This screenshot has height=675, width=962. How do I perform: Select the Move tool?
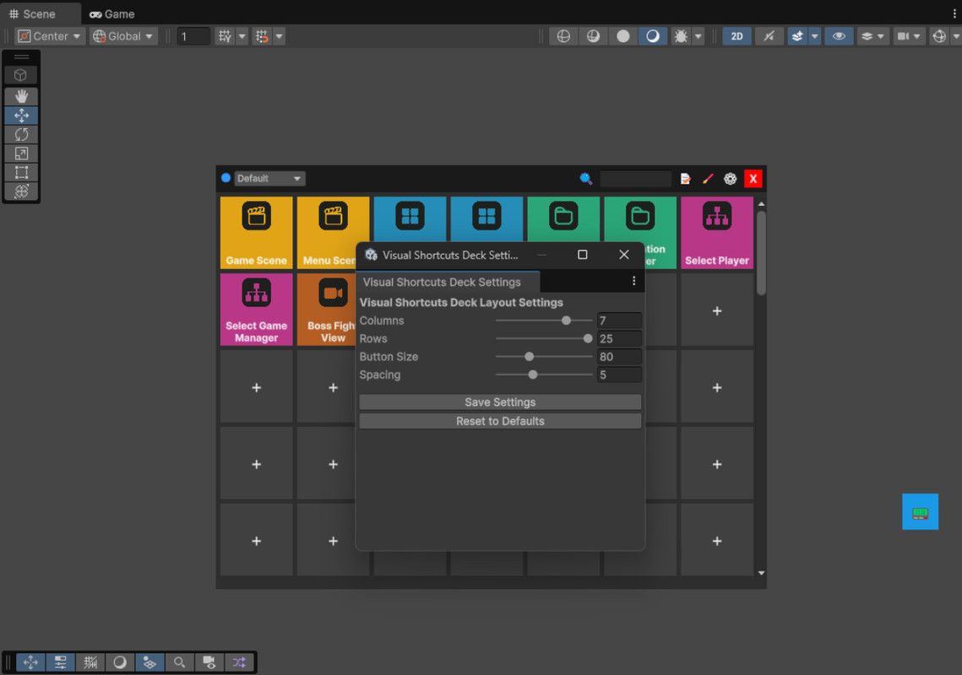point(21,114)
